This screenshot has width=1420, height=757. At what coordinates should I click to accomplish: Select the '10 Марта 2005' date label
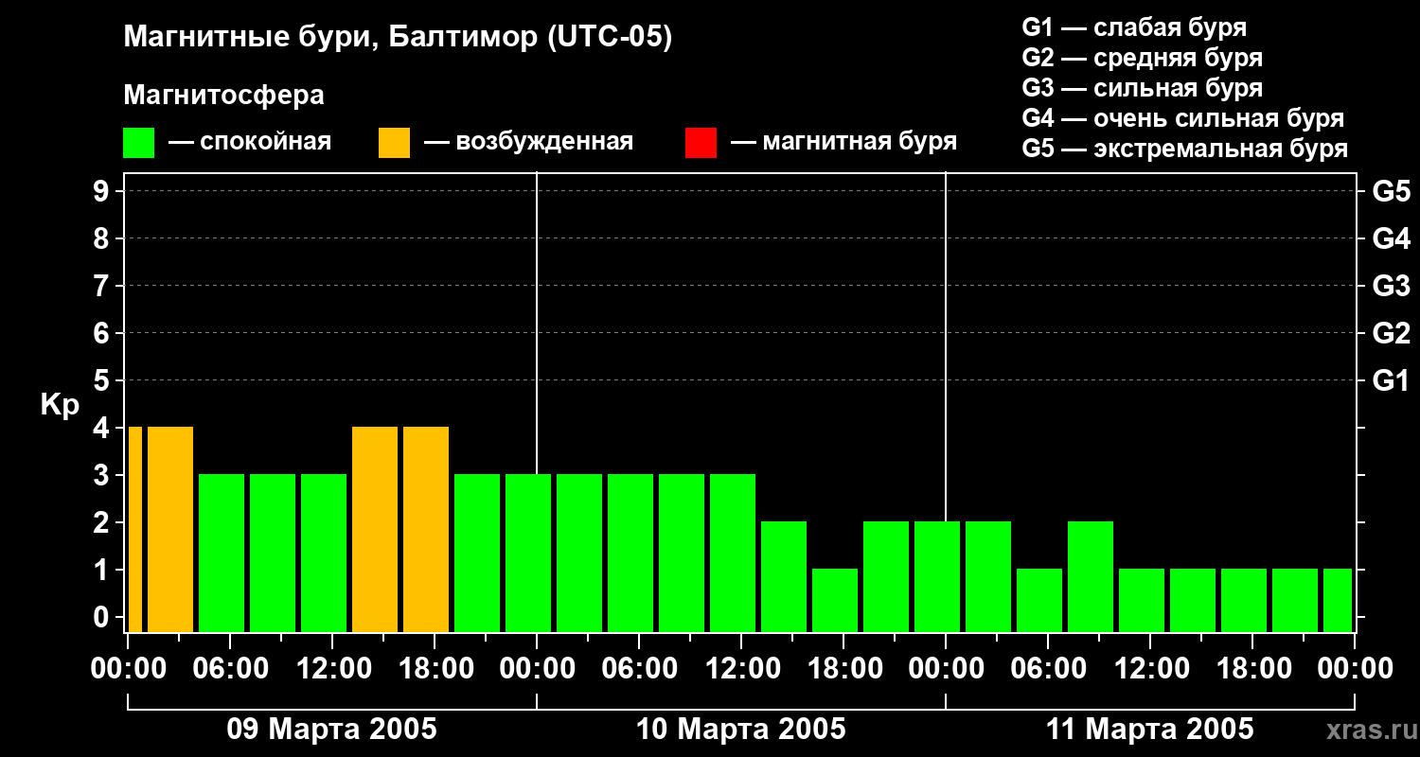pos(740,730)
